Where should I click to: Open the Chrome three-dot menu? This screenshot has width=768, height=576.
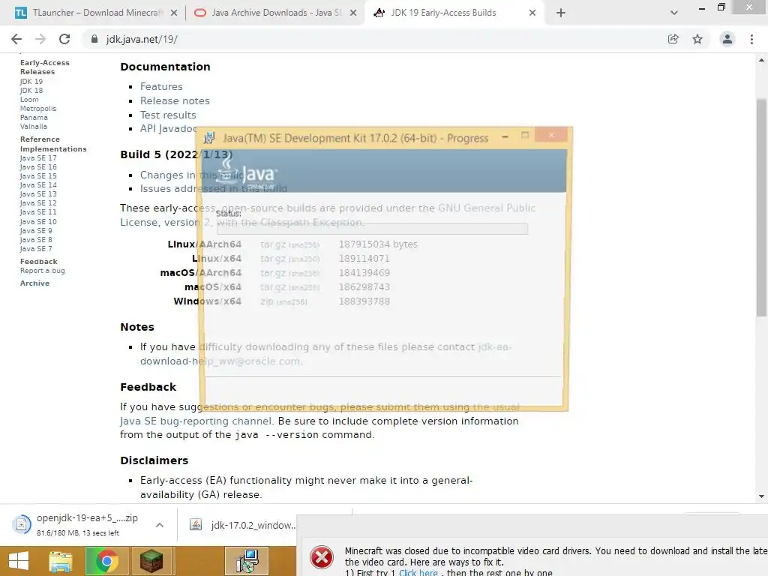coord(751,39)
